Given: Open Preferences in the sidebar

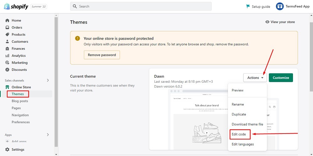Looking at the screenshot, I should (x=21, y=122).
